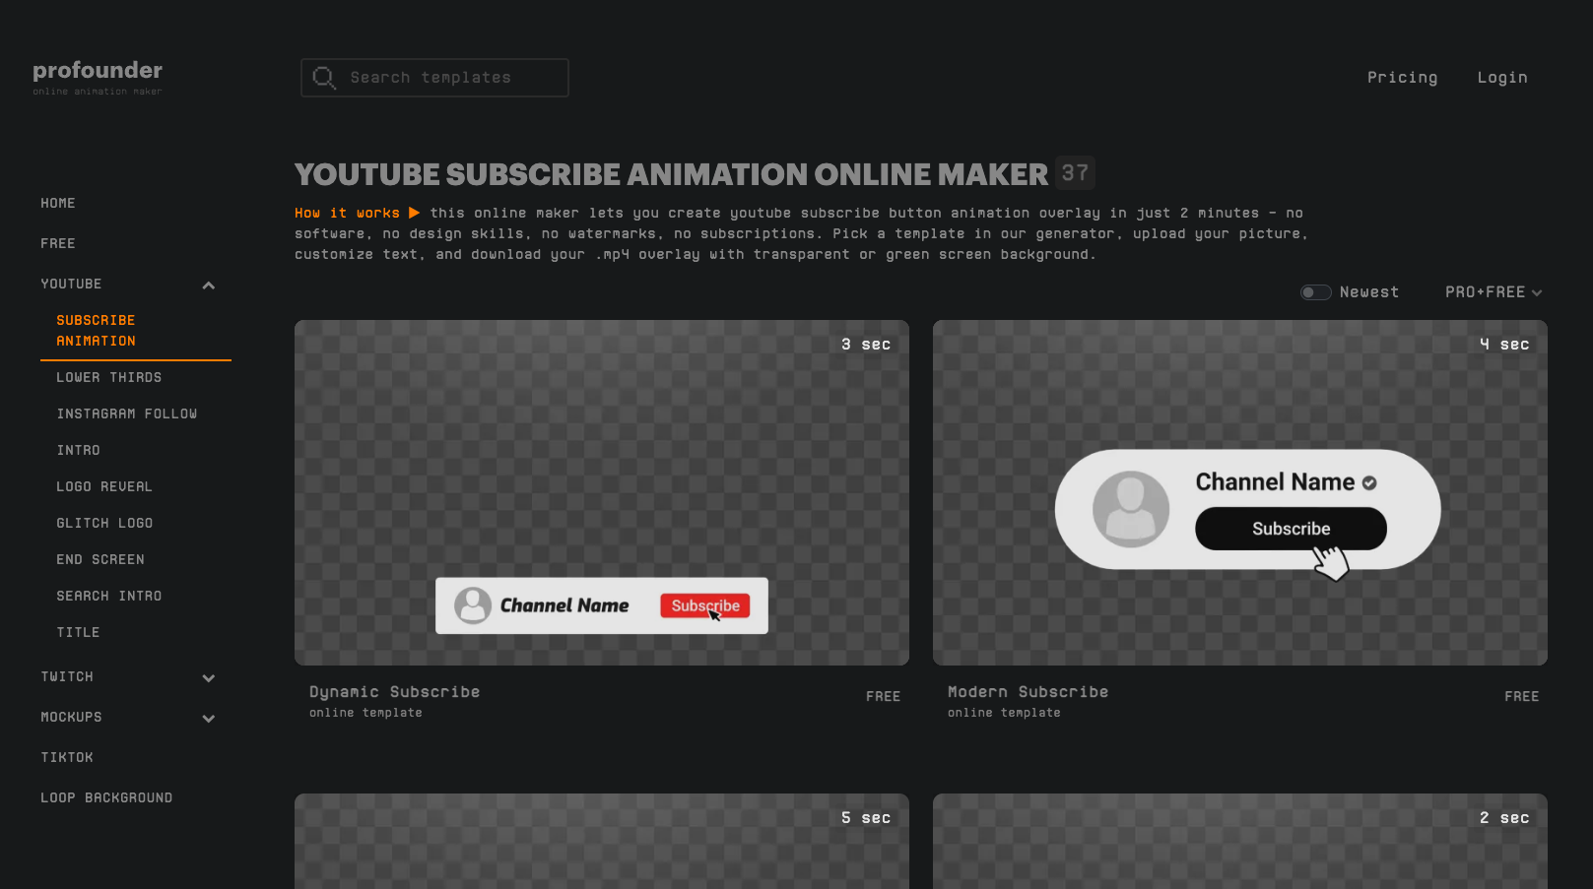Screen dimensions: 1593x889
Task: Open the 5 sec template thumbnail
Action: point(602,841)
